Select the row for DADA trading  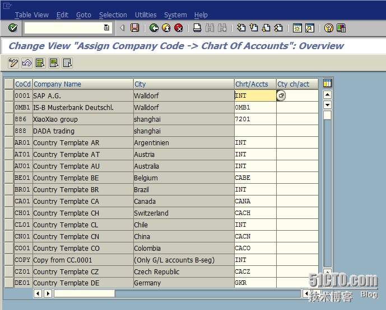click(x=9, y=131)
